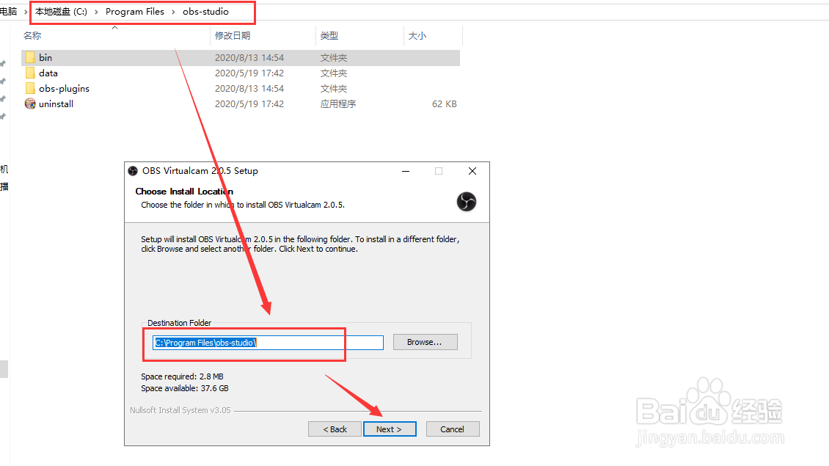The width and height of the screenshot is (829, 466).
Task: Open the bin folder icon
Action: pos(31,57)
